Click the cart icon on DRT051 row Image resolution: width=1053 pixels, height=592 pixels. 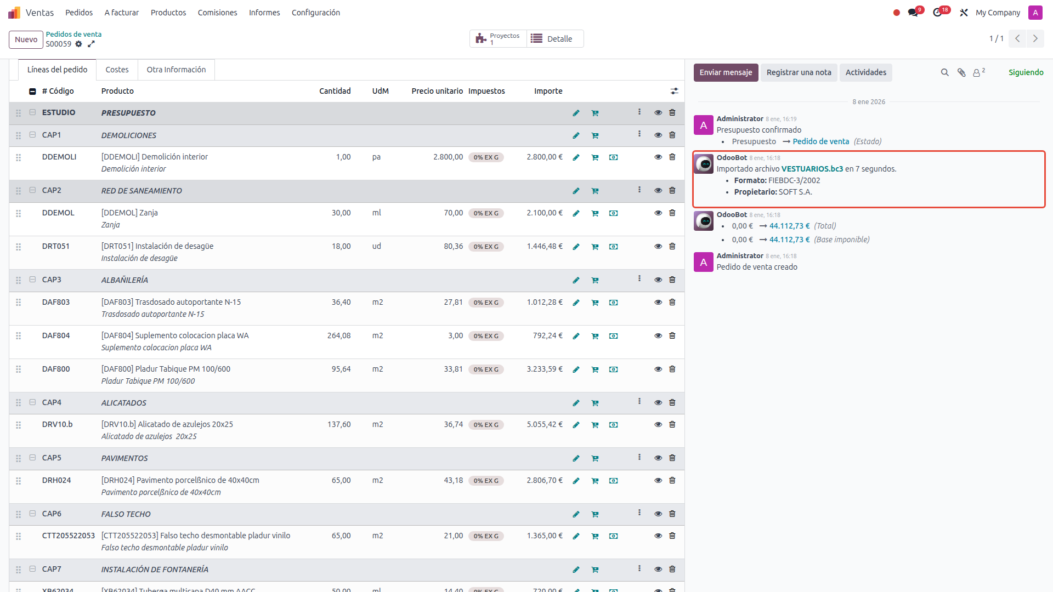coord(595,247)
